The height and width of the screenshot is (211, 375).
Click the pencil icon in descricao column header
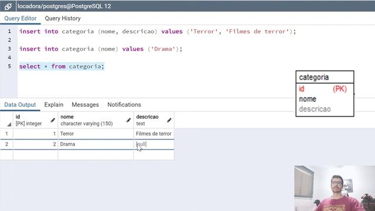pos(169,120)
